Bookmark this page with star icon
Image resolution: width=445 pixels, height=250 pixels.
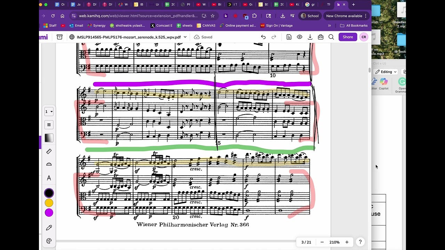(212, 16)
